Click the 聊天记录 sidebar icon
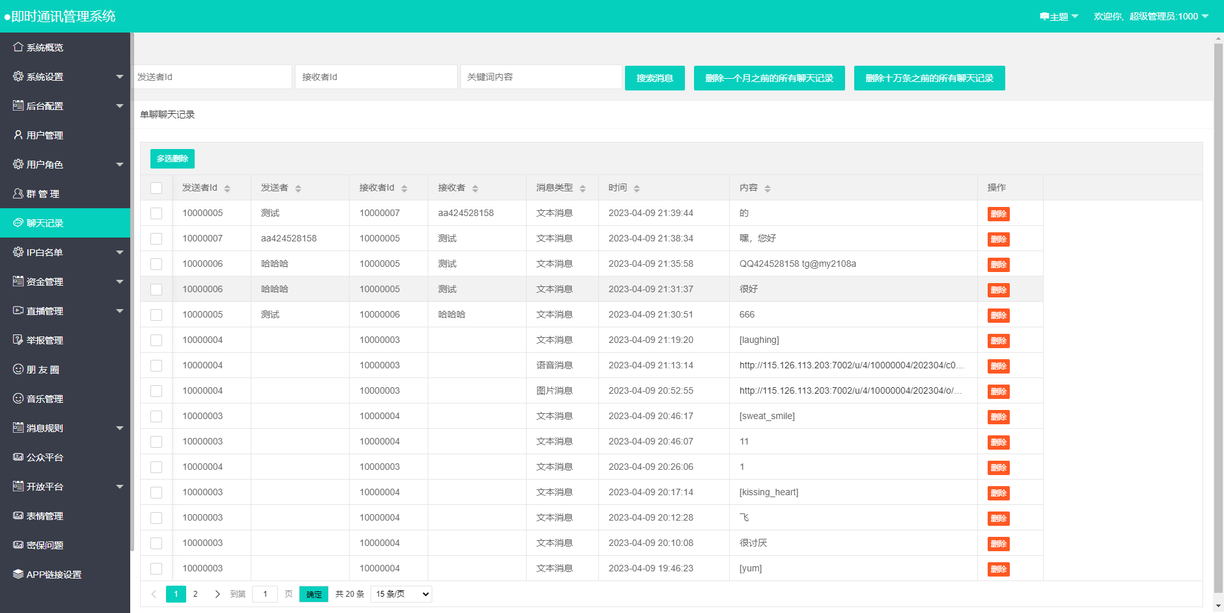Viewport: 1224px width, 613px height. pos(18,223)
